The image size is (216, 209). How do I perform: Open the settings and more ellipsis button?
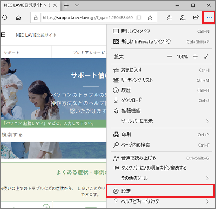tap(210, 17)
